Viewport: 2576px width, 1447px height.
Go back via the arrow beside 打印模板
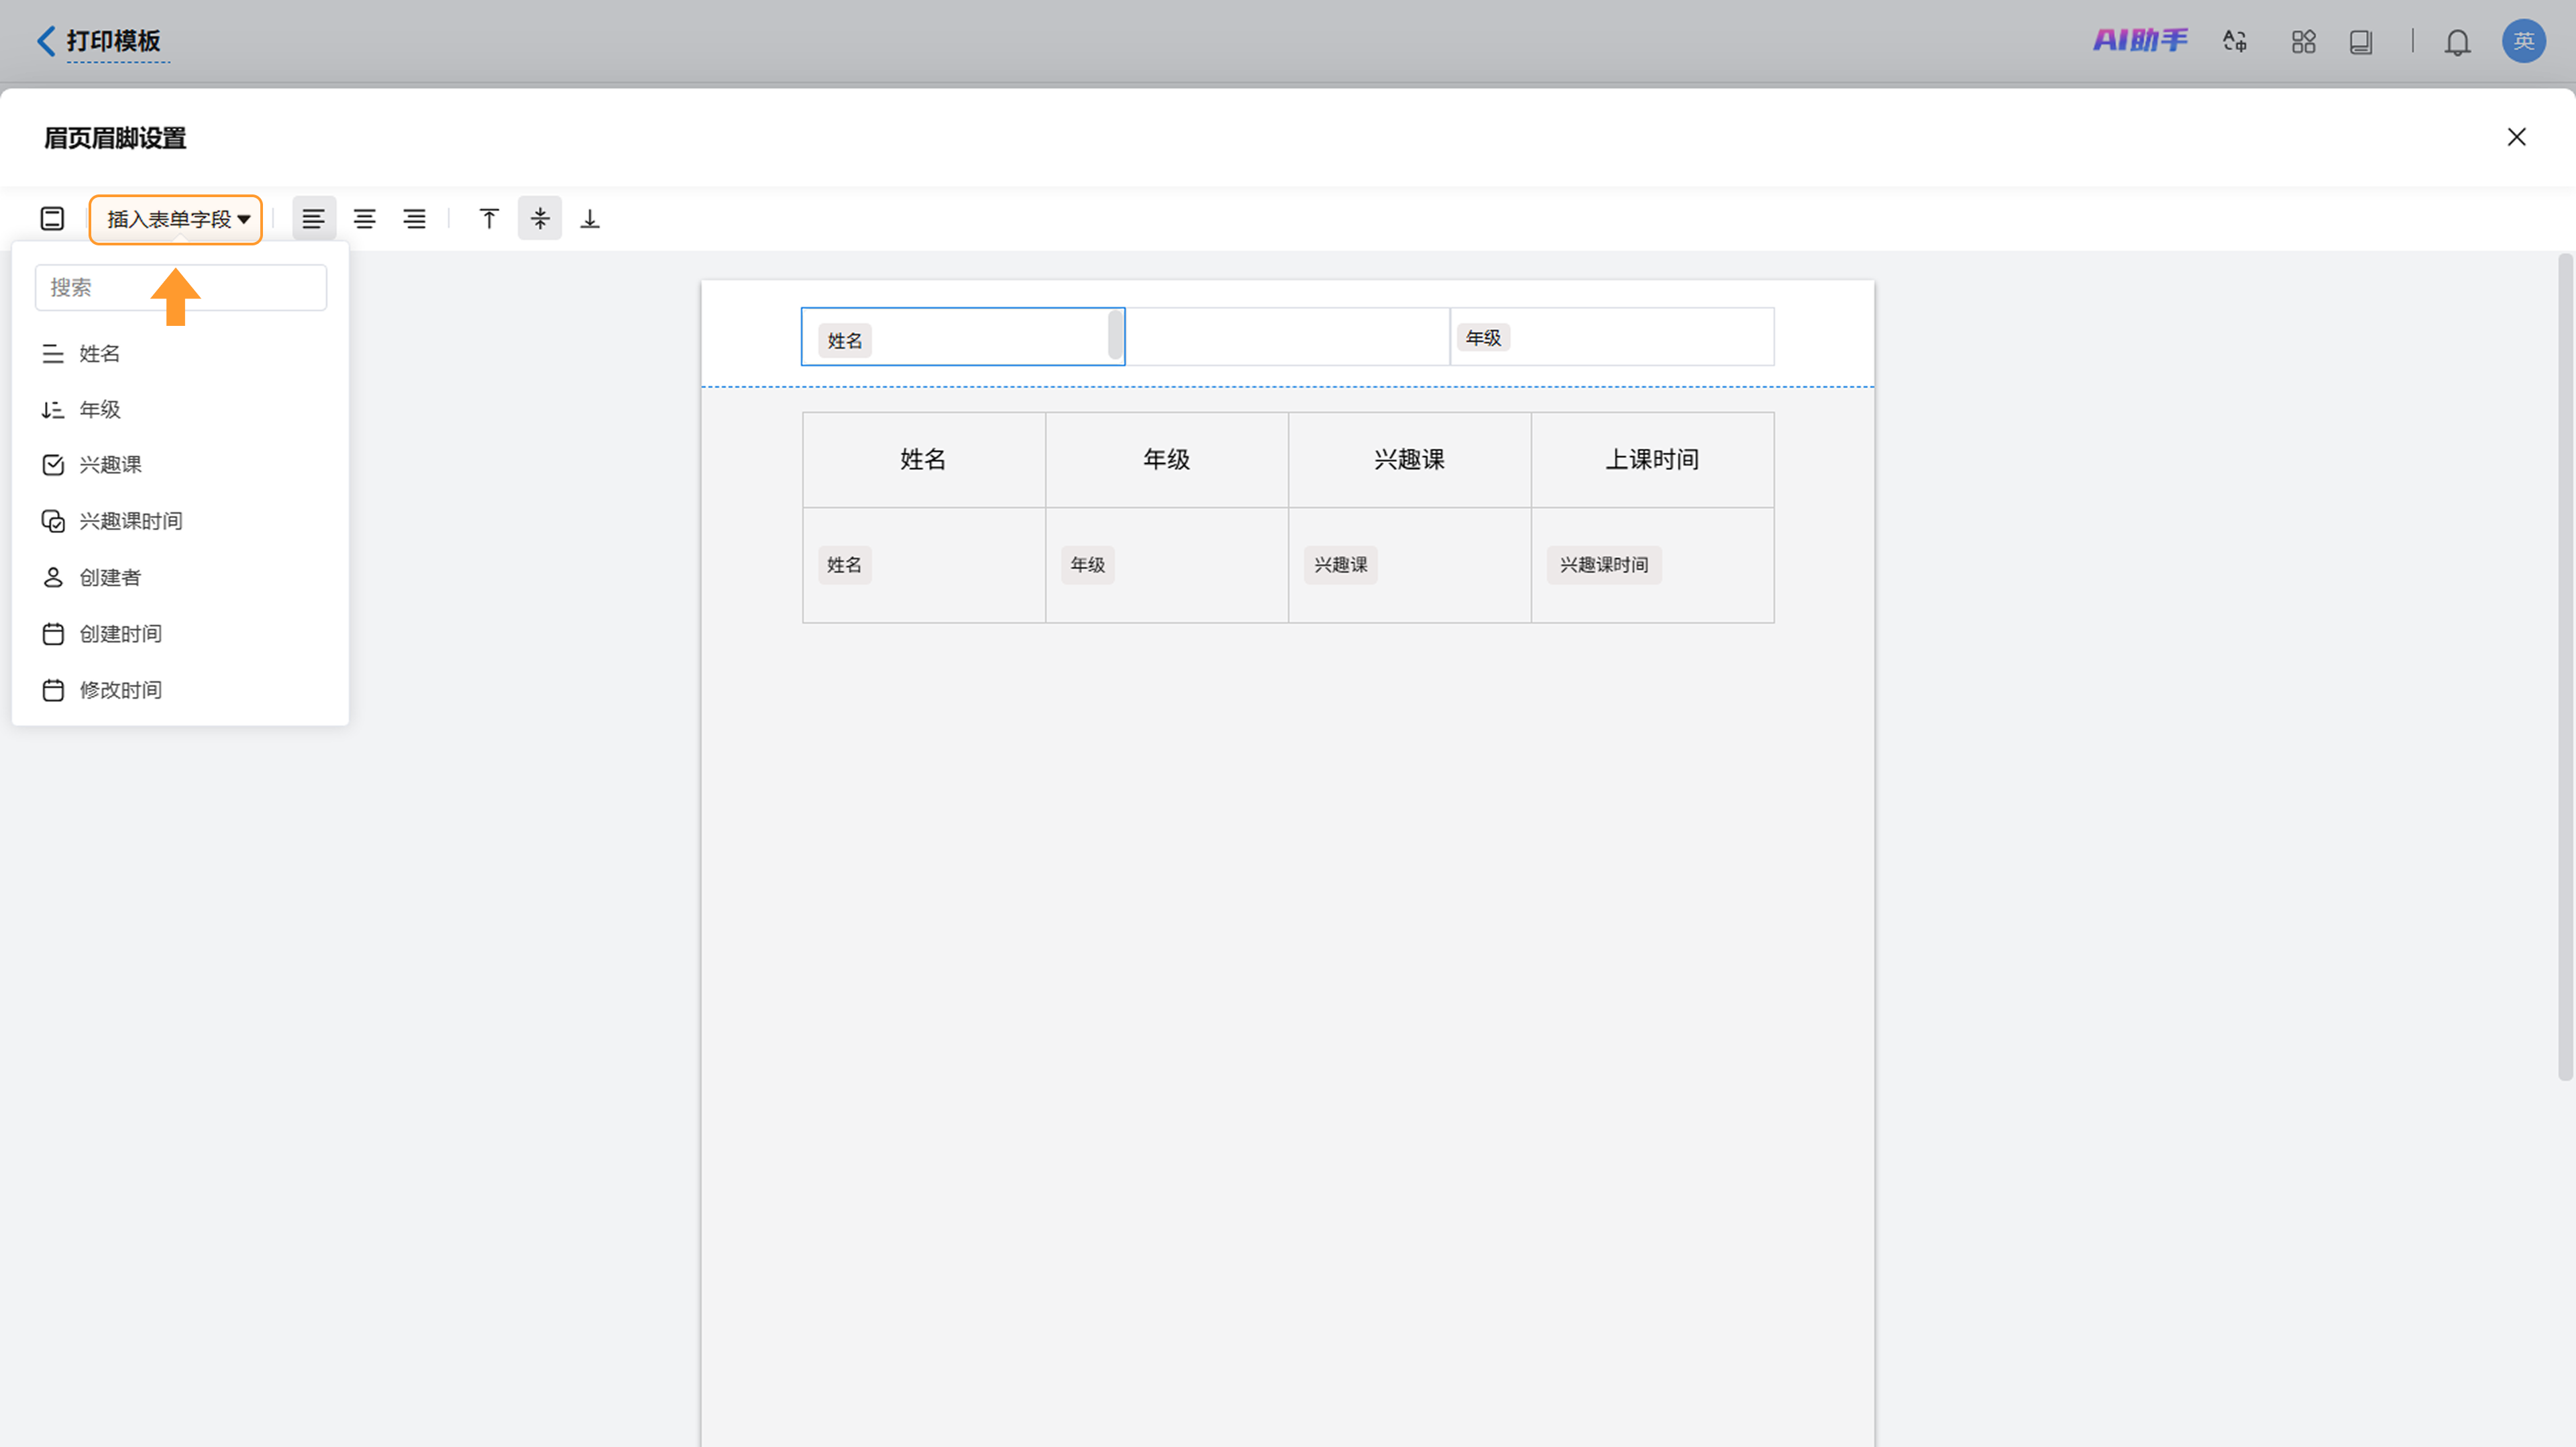pyautogui.click(x=46, y=41)
